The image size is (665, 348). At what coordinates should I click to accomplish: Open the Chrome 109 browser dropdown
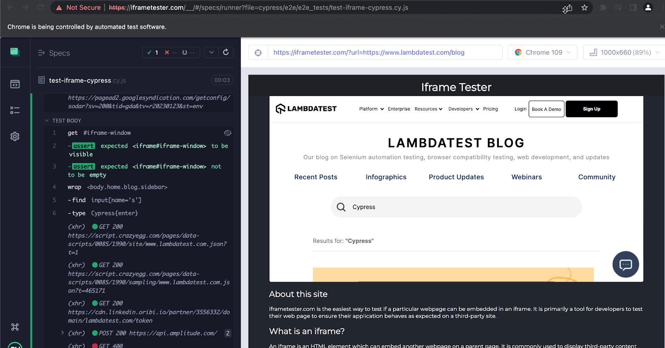(542, 52)
